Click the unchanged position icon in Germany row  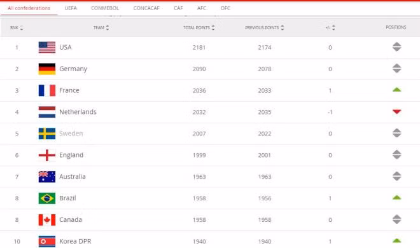pos(396,69)
